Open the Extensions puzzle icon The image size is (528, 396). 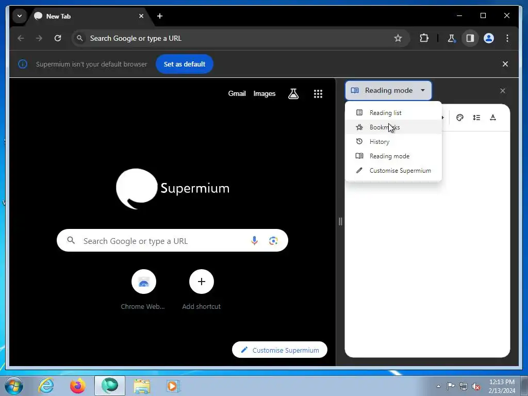coord(424,38)
